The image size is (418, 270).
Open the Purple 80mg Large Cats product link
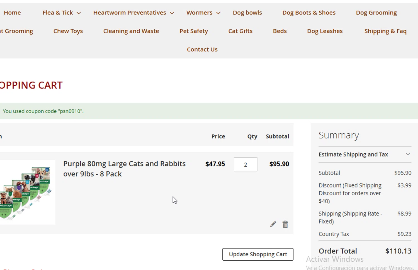(124, 169)
